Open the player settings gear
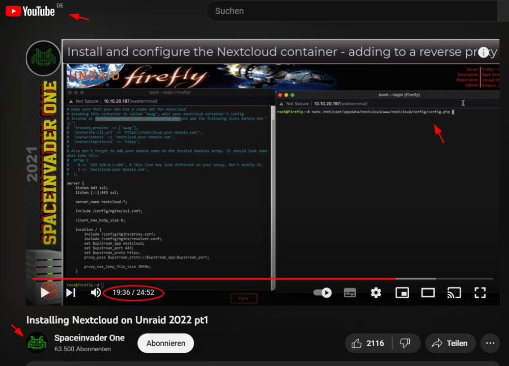Viewport: 509px width, 366px height. 376,293
